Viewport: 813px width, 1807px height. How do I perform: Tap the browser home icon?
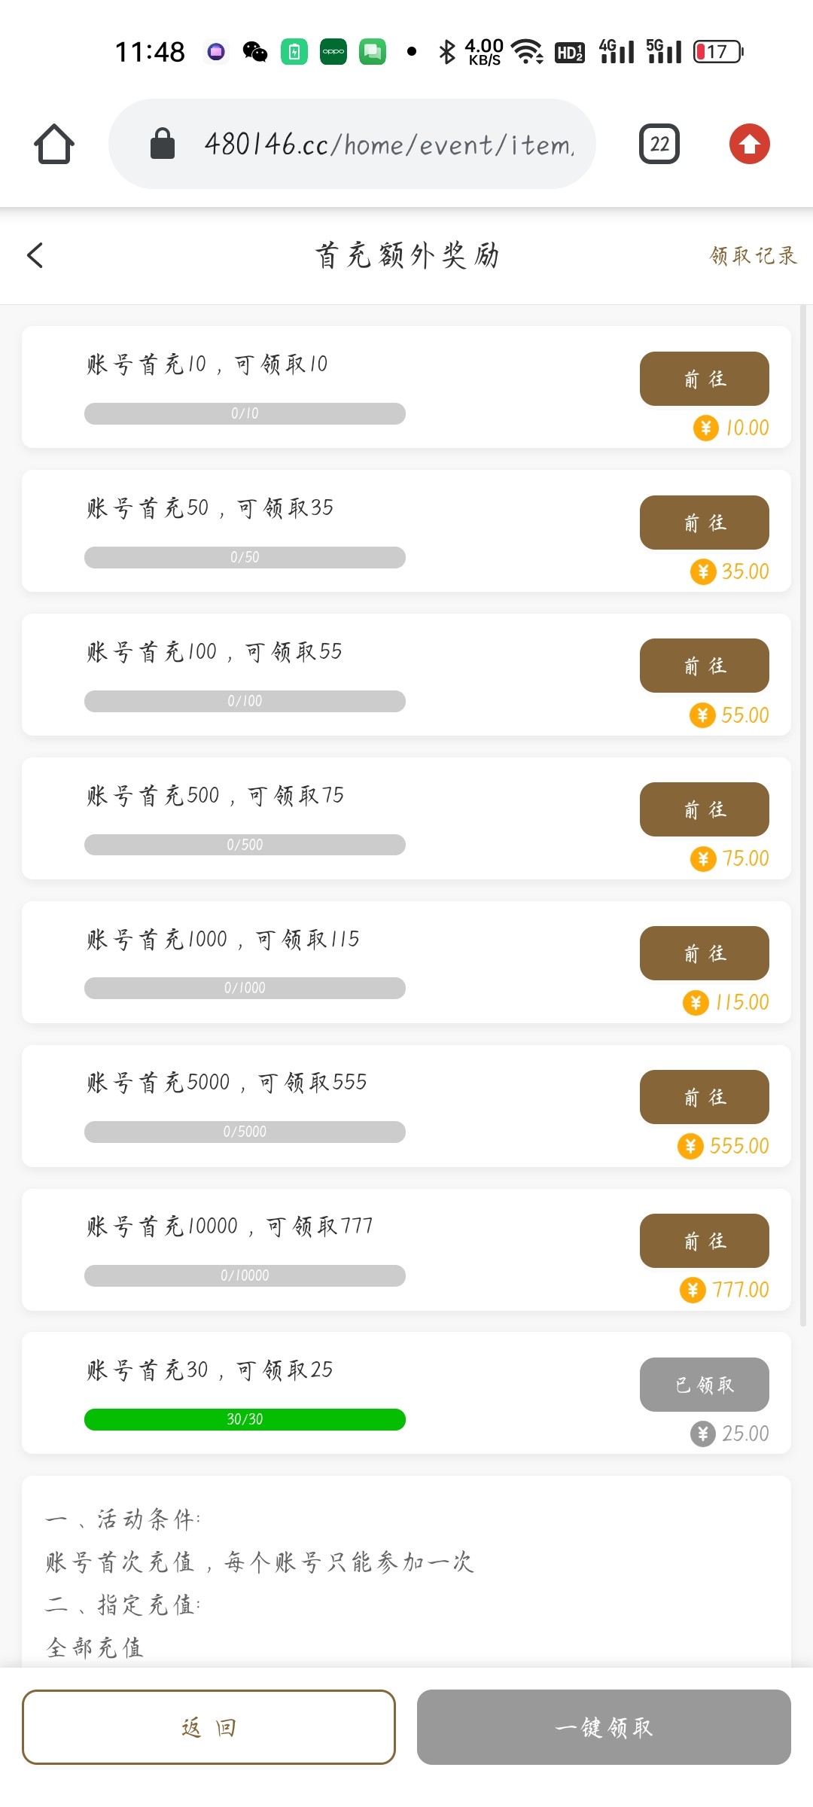tap(53, 144)
